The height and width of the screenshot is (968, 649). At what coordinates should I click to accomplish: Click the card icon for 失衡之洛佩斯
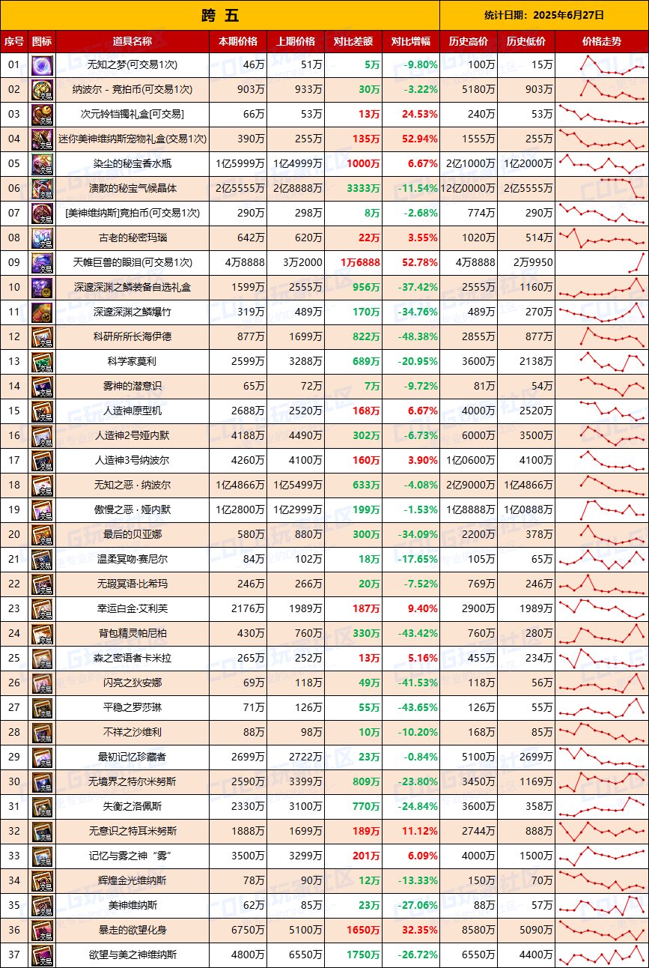click(x=42, y=807)
